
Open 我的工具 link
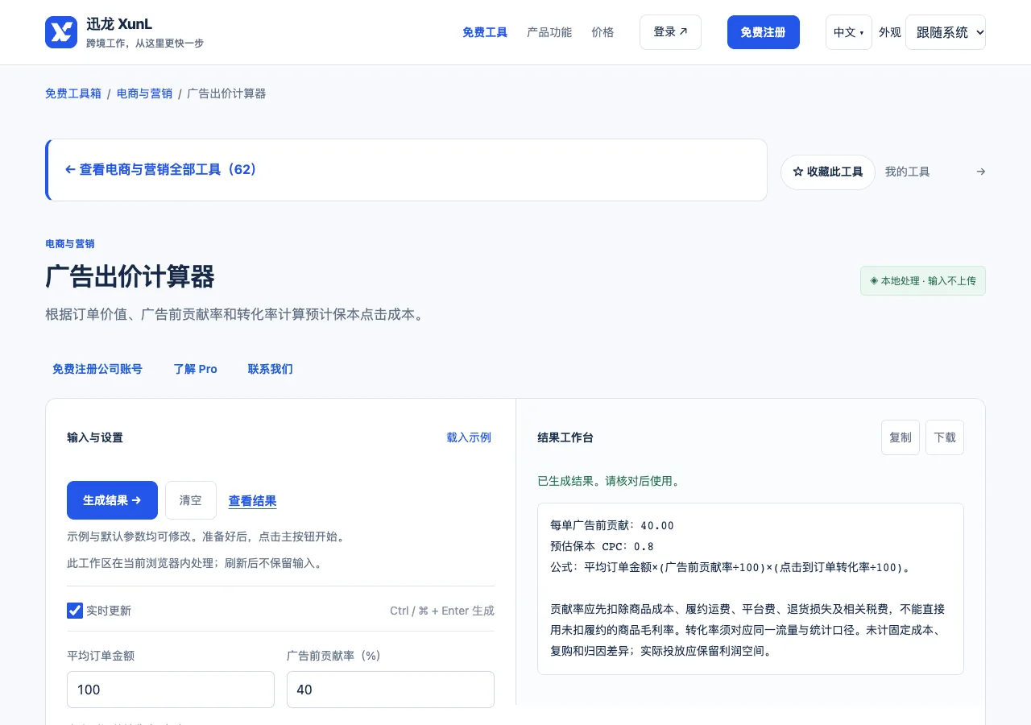click(x=907, y=172)
